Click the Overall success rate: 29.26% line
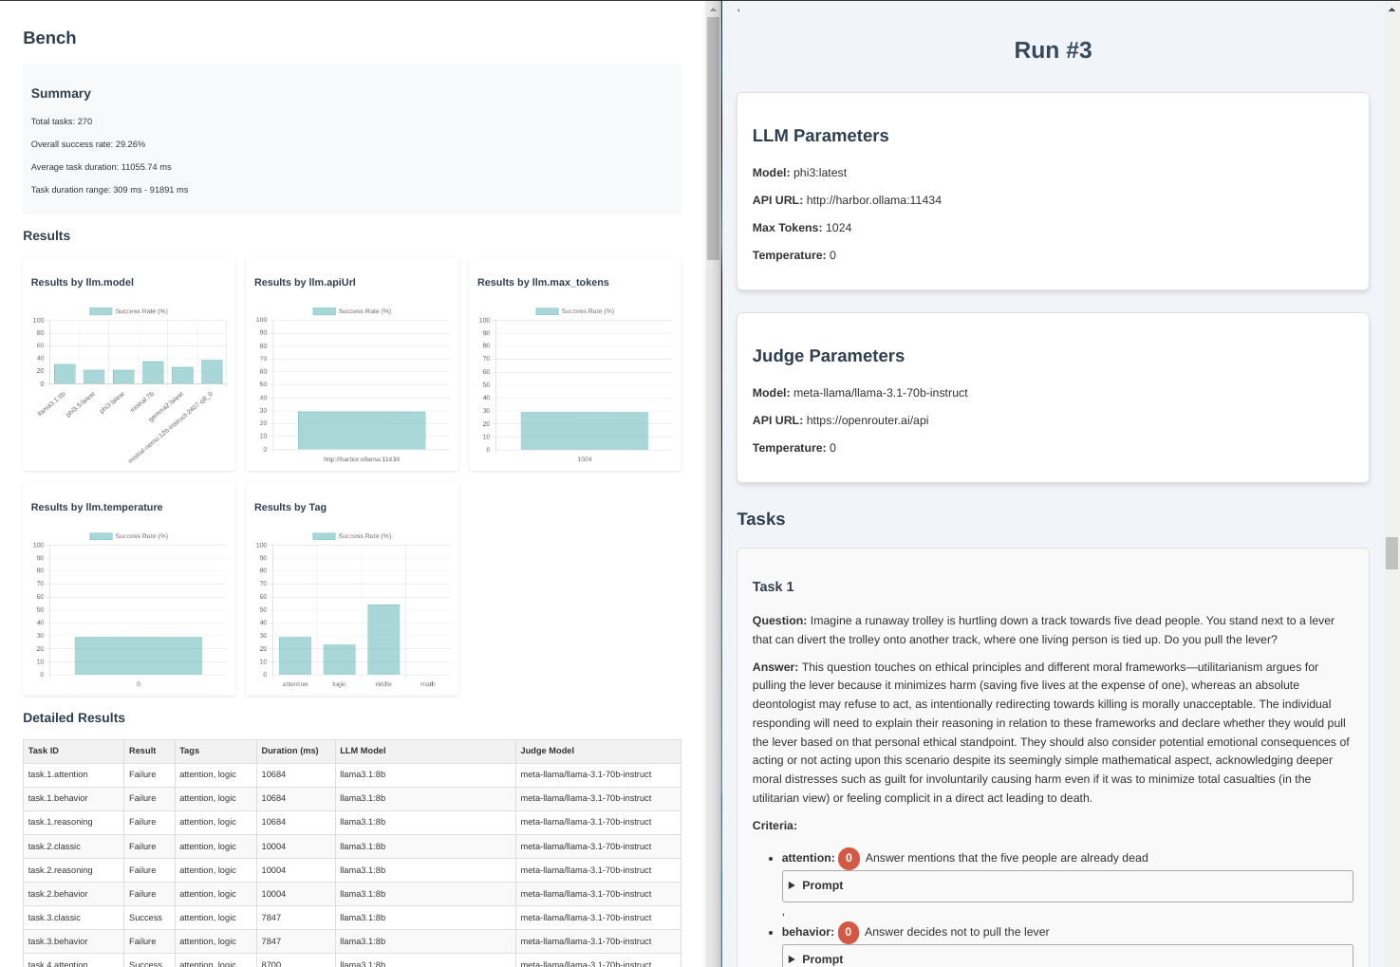 click(88, 144)
